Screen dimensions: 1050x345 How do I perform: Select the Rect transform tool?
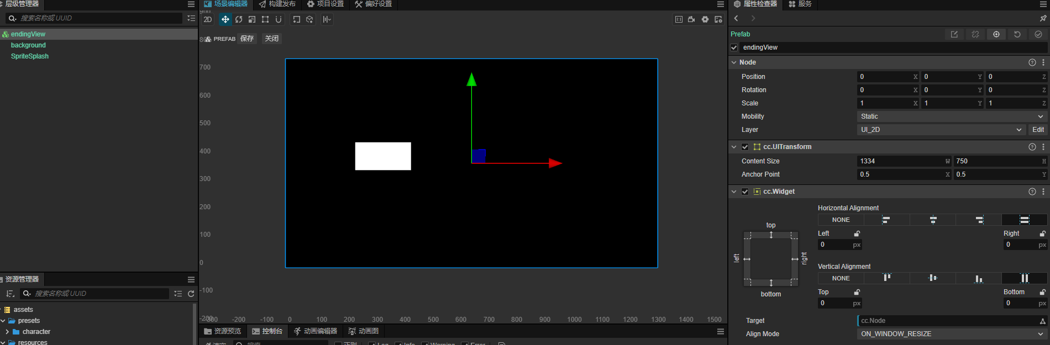pos(265,19)
